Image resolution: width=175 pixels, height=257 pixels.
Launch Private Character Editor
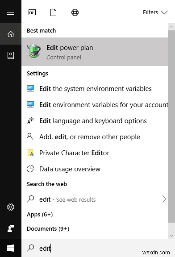95,153
